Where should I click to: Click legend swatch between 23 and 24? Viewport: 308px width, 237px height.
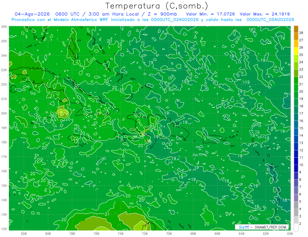point(296,66)
